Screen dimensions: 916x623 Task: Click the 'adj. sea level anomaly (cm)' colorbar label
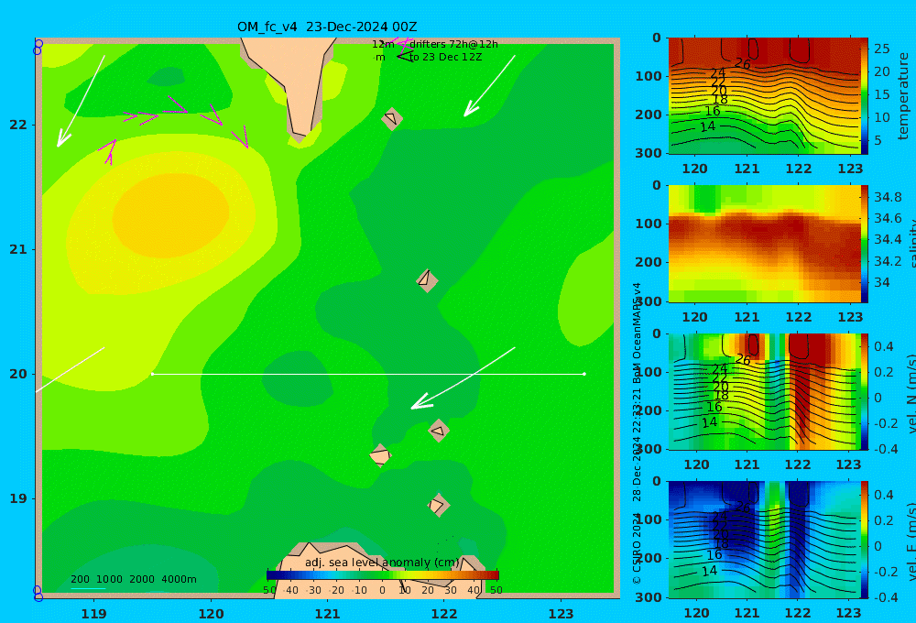coord(382,563)
